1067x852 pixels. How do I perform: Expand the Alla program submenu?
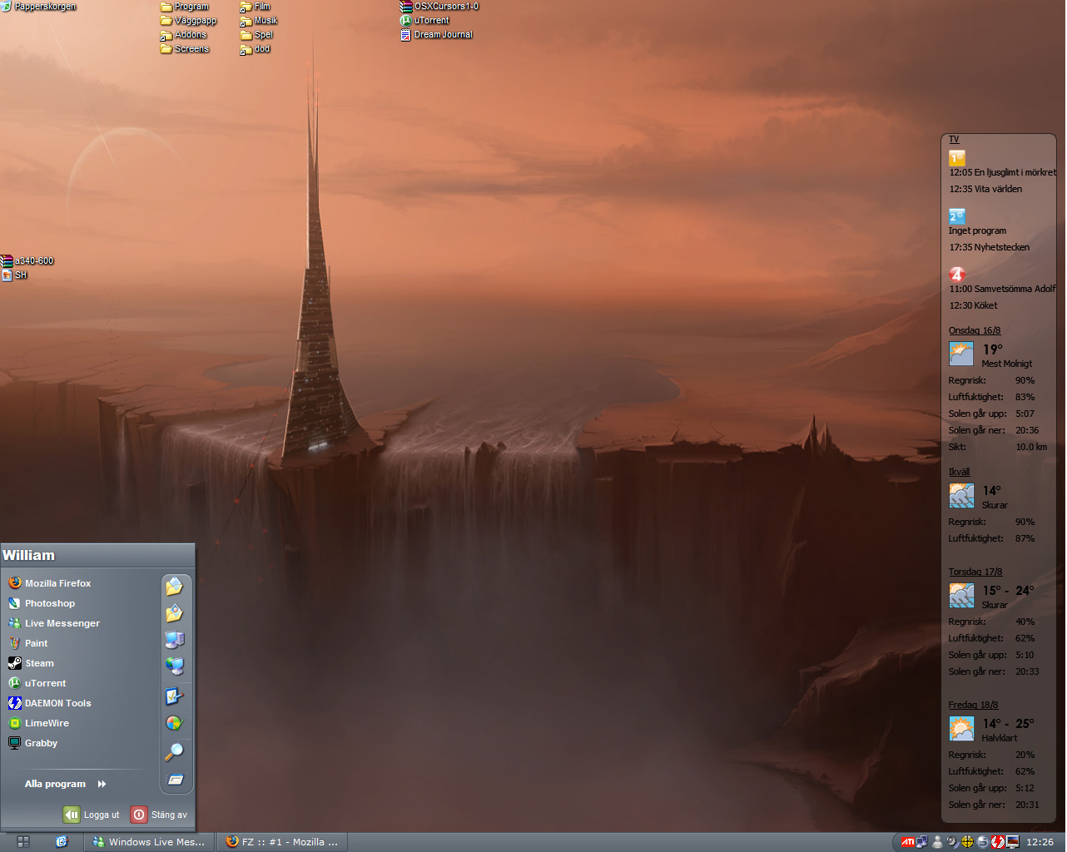pyautogui.click(x=66, y=784)
